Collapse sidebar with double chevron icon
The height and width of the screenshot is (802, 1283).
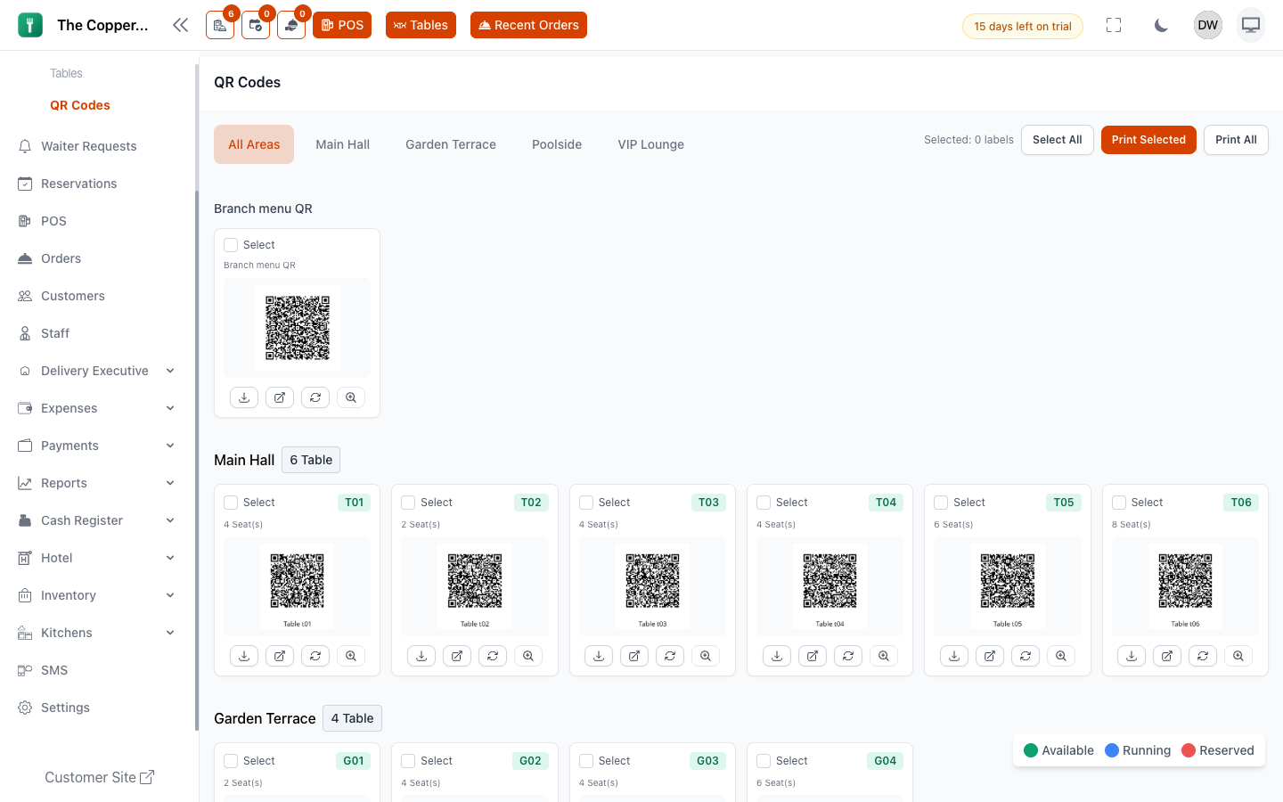[x=180, y=25]
